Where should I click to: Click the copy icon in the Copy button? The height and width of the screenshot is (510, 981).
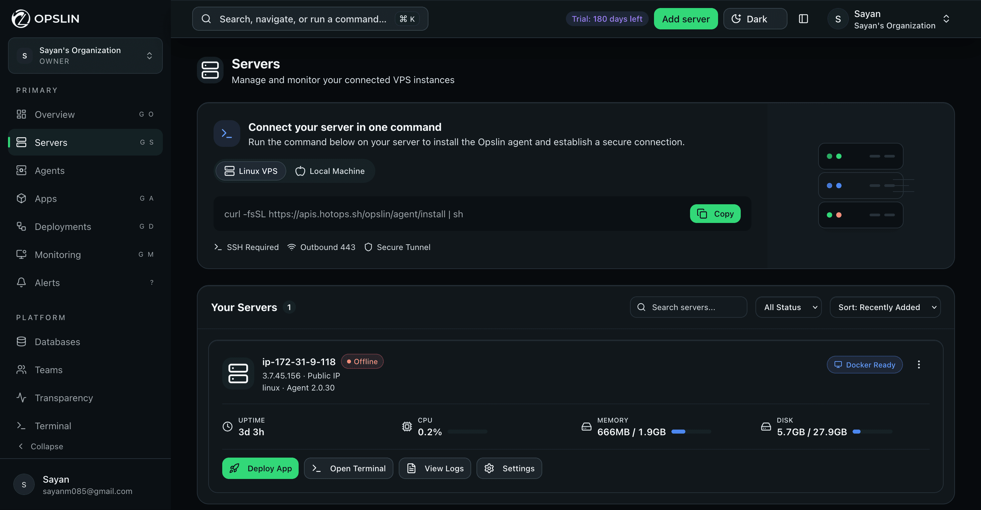(x=702, y=214)
